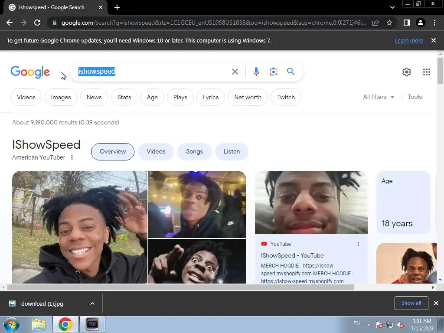
Task: Open a new tab with the plus button
Action: point(117,7)
